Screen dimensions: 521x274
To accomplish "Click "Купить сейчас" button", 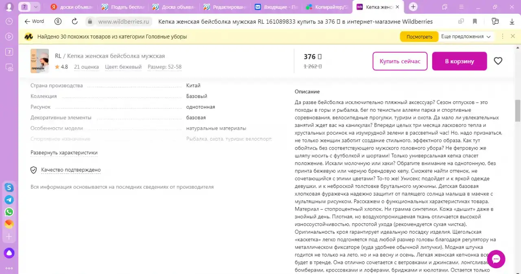I will click(x=400, y=61).
